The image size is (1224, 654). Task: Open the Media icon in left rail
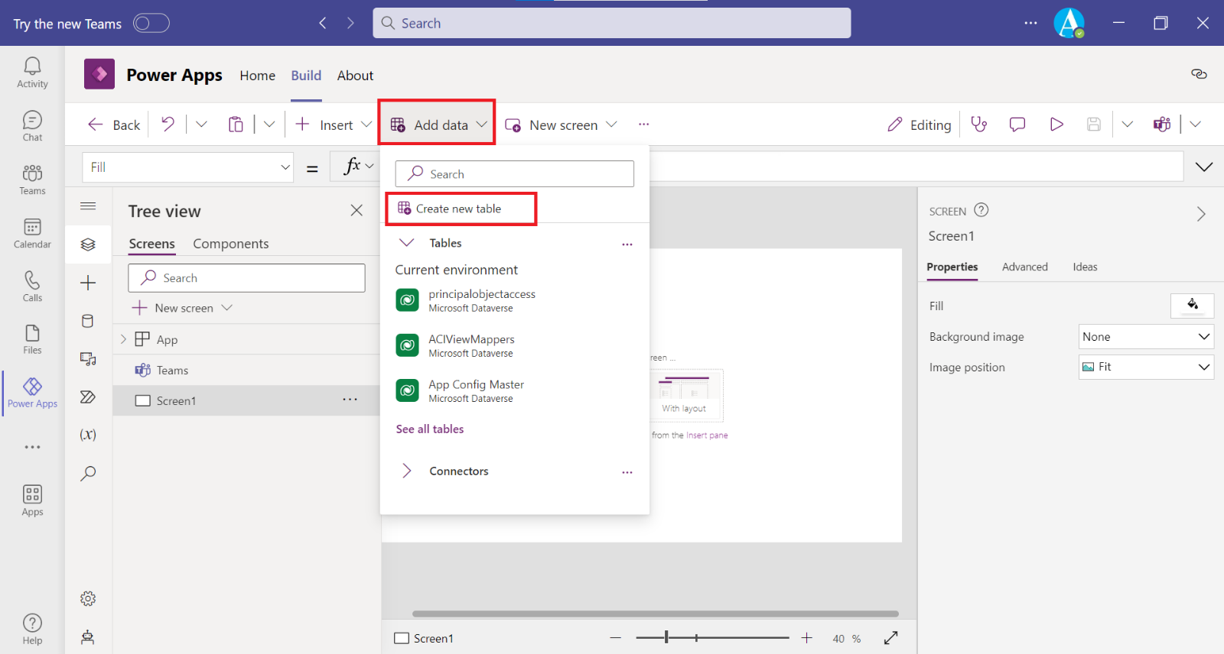(x=88, y=359)
